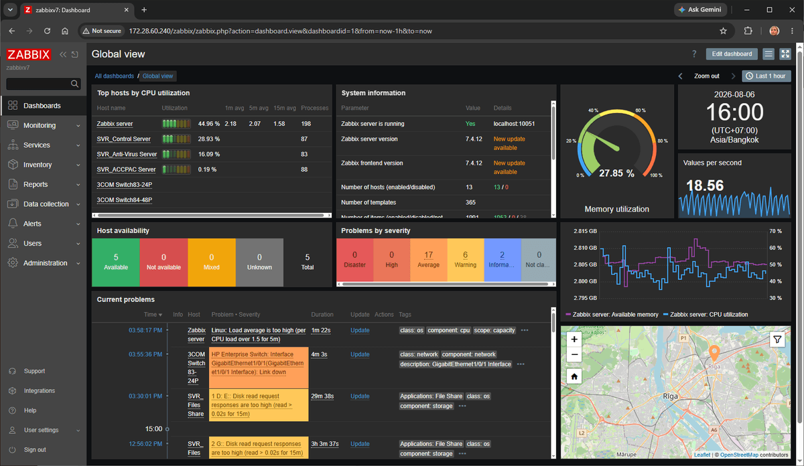Click the orange Riga map marker

[x=714, y=354]
